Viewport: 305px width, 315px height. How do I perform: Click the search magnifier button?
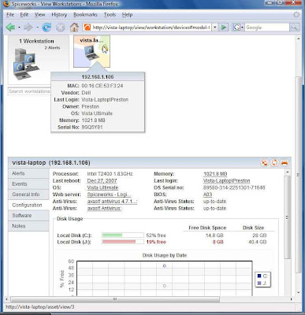coord(294,28)
